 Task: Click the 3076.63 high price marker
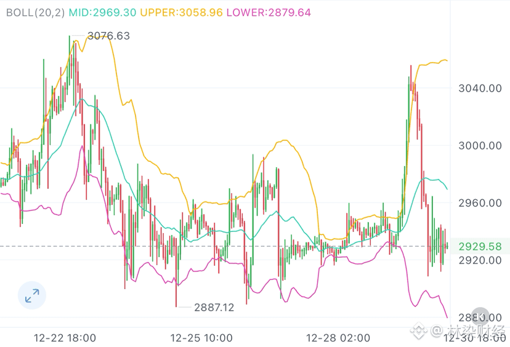pyautogui.click(x=109, y=36)
